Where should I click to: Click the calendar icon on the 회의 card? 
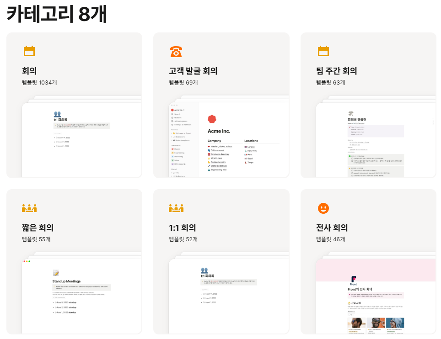[29, 51]
